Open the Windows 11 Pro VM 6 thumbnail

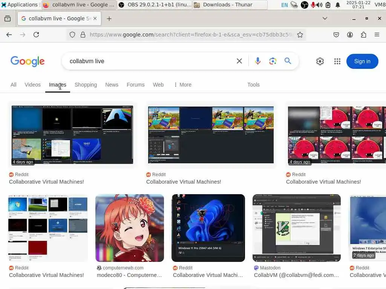click(x=208, y=228)
